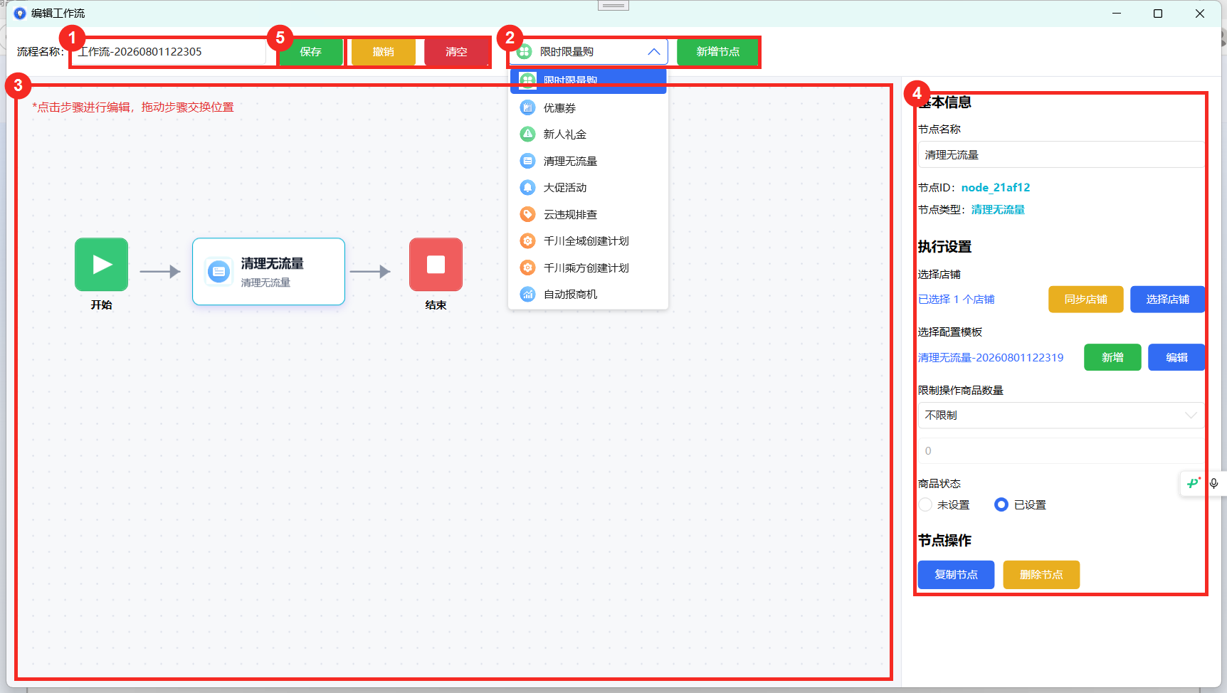Choose 限时限量购 from the dropdown list
The width and height of the screenshot is (1227, 693).
click(588, 80)
